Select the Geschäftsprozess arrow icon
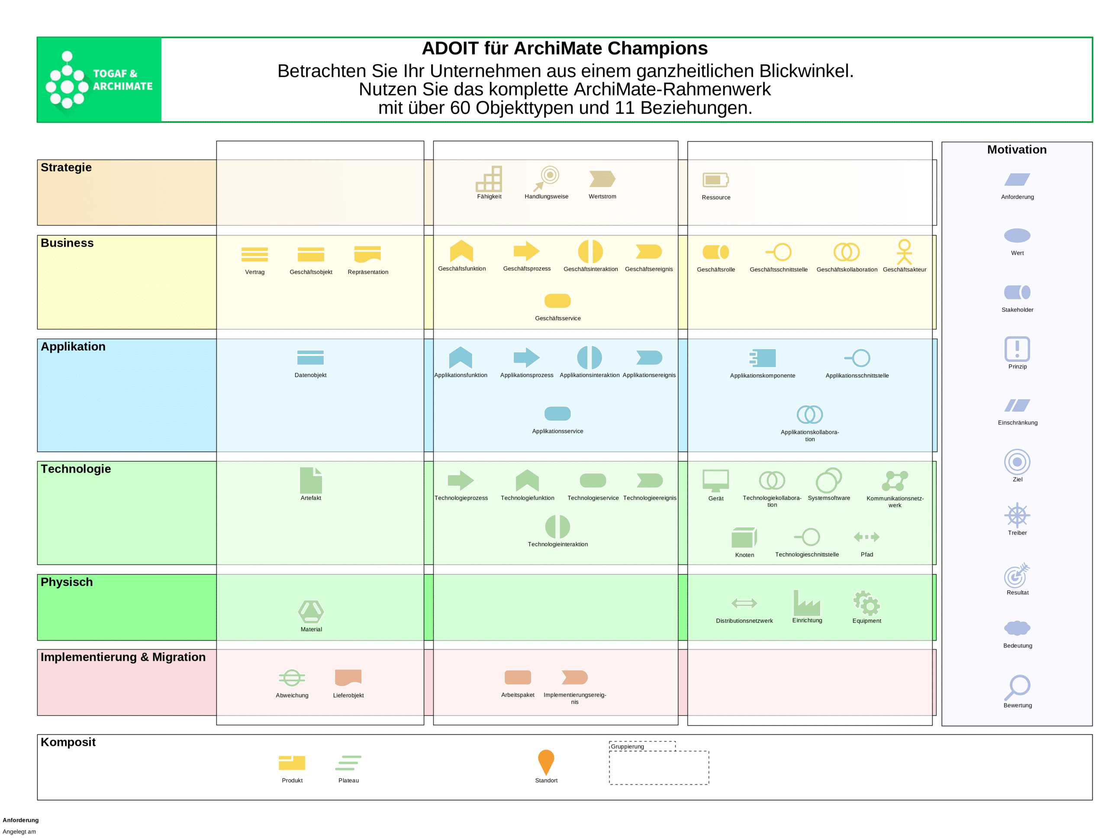Image resolution: width=1108 pixels, height=838 pixels. (526, 251)
